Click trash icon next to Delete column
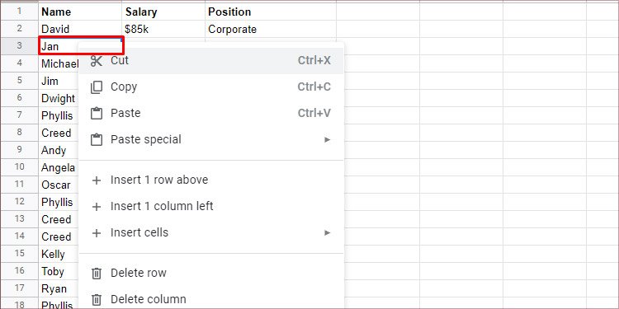 point(97,300)
